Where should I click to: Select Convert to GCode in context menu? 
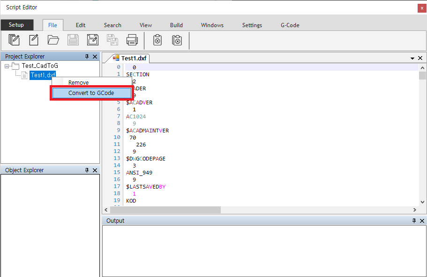click(91, 93)
